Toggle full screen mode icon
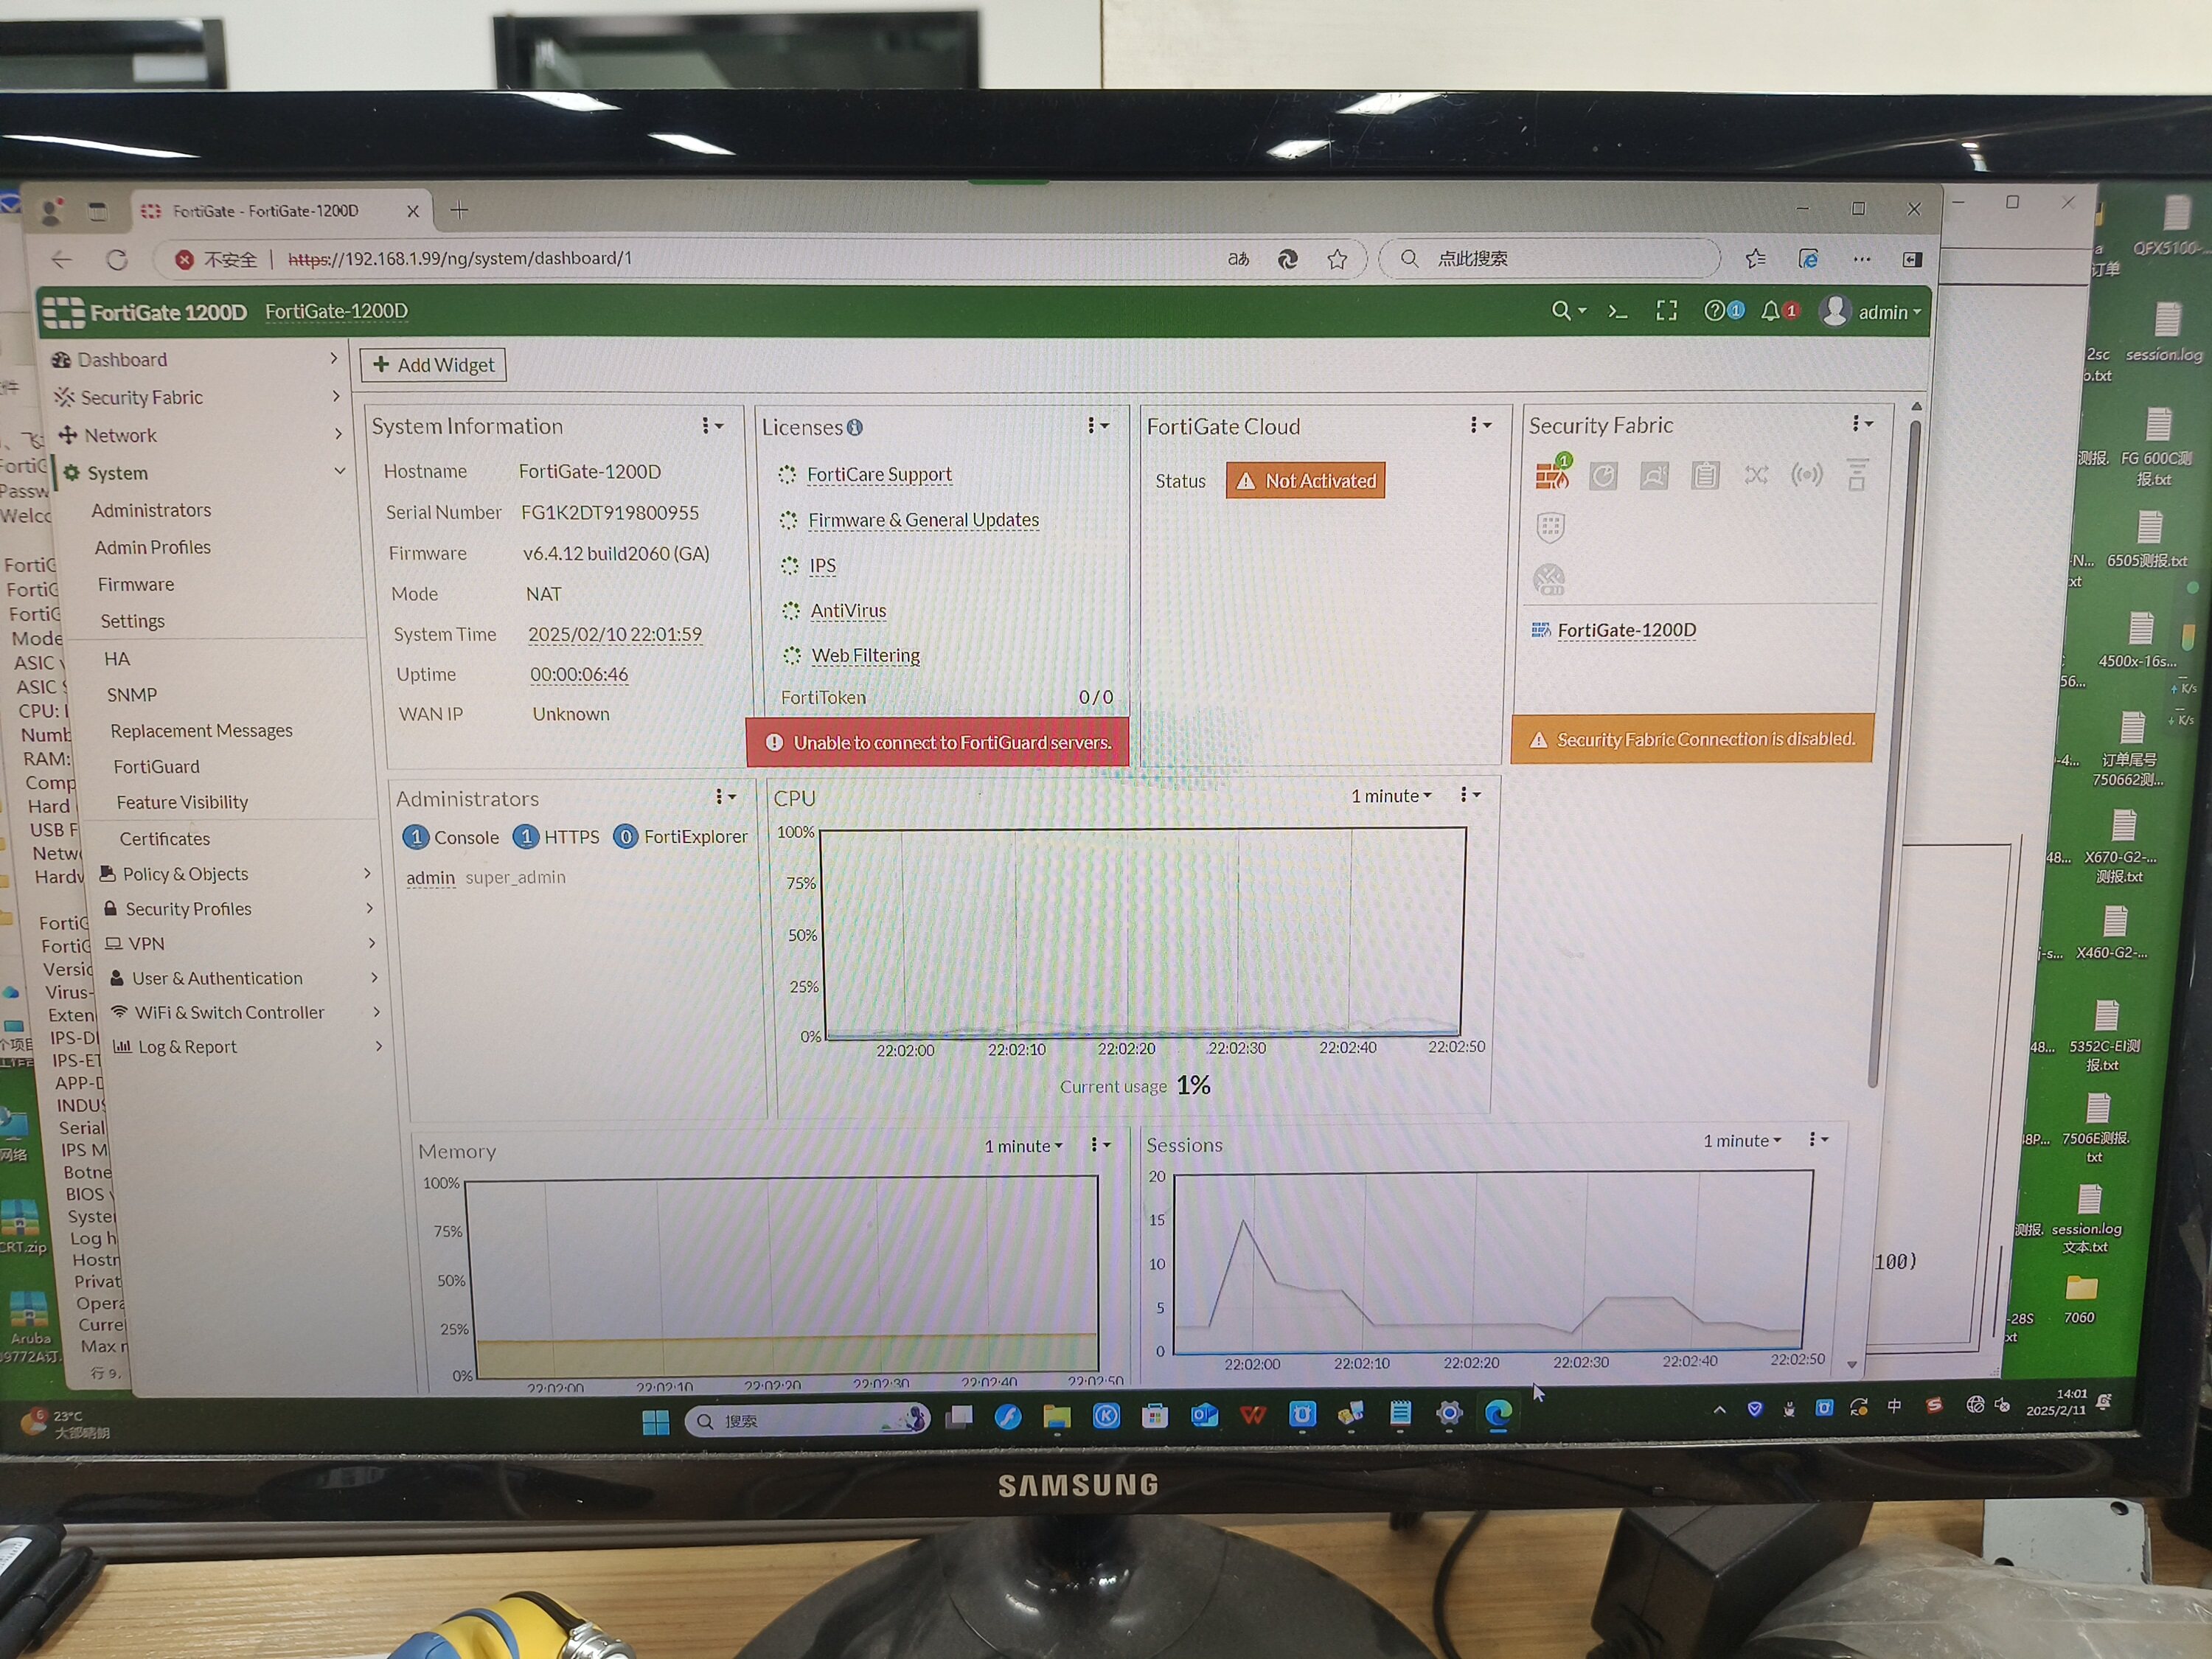Viewport: 2212px width, 1659px height. tap(1666, 311)
